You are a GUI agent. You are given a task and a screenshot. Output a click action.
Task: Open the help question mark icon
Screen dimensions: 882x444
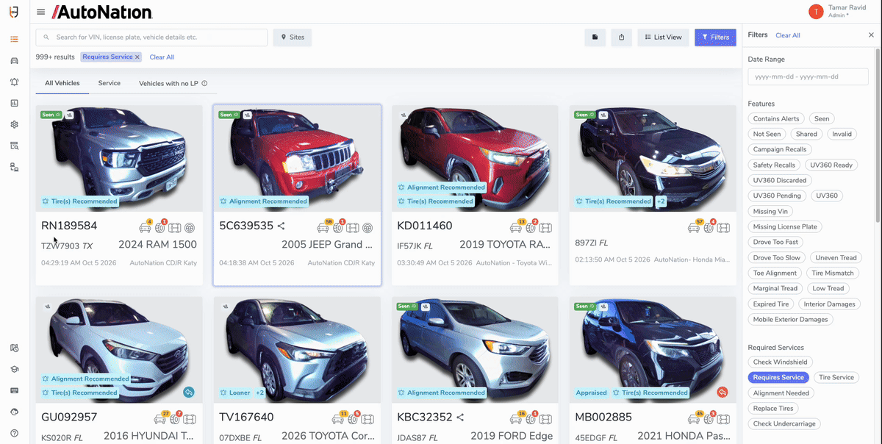point(14,433)
